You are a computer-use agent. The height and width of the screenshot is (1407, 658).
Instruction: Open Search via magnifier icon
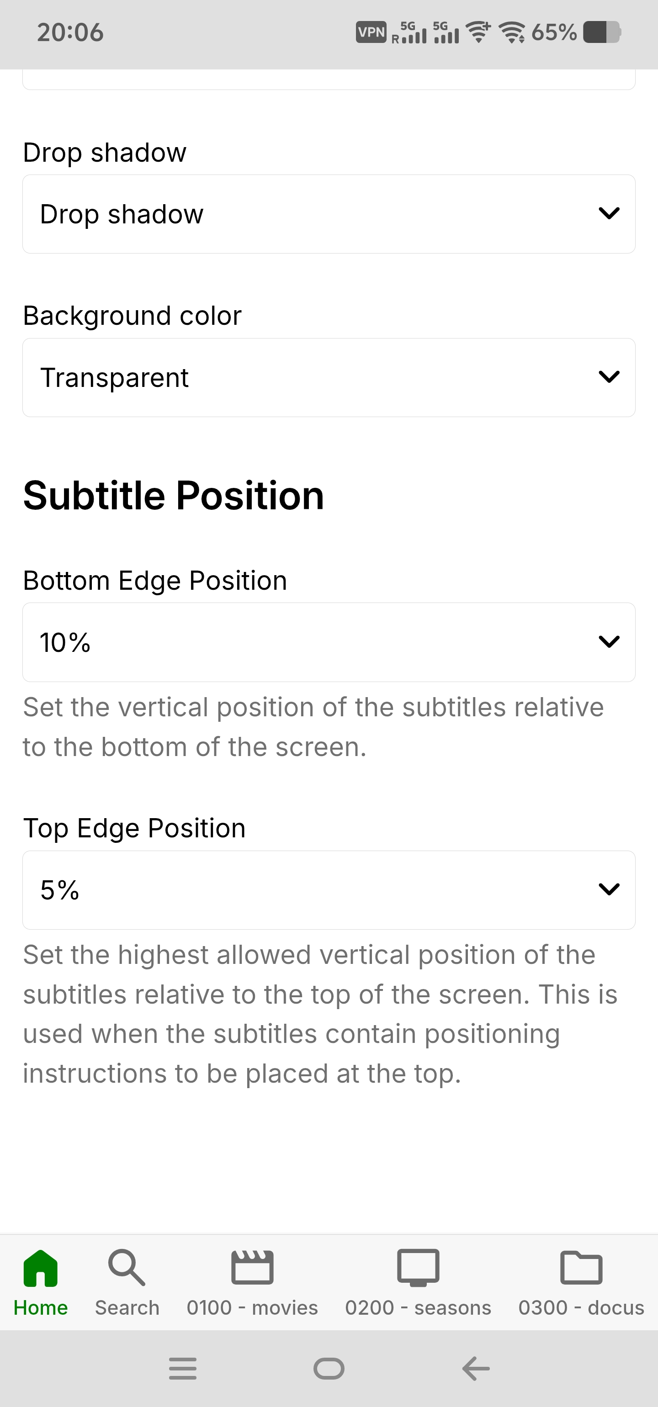click(x=127, y=1267)
